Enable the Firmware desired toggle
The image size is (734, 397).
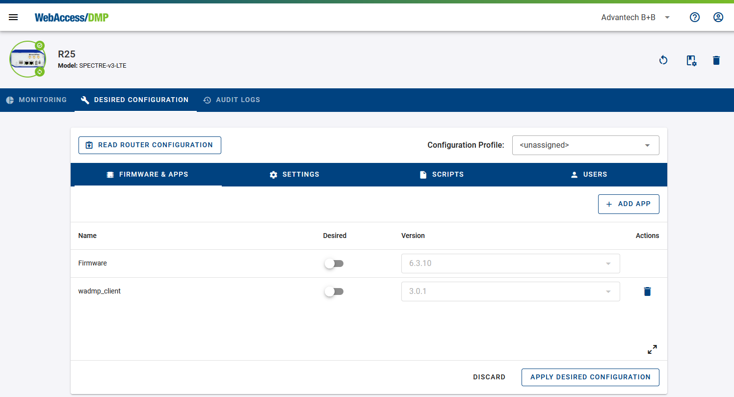tap(334, 264)
